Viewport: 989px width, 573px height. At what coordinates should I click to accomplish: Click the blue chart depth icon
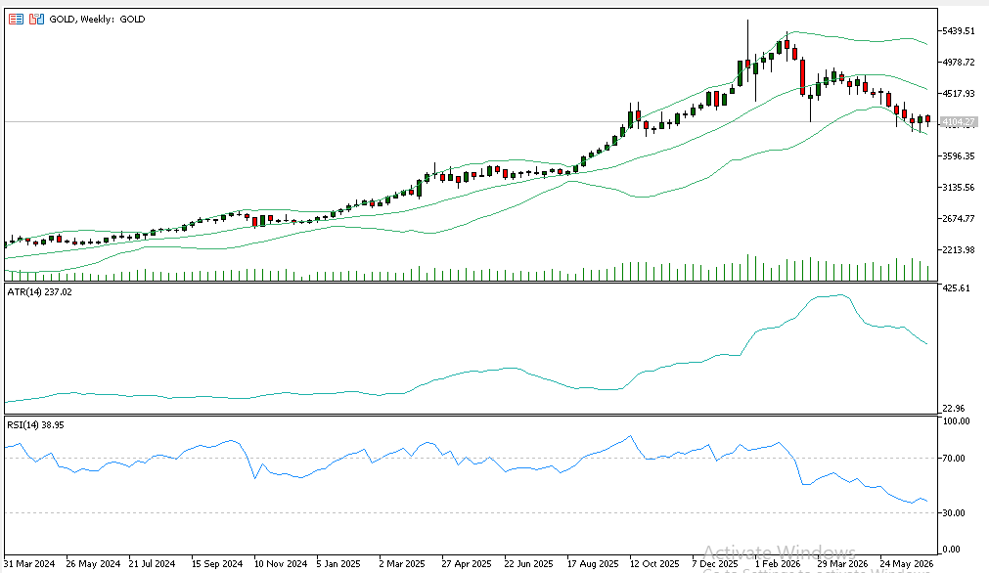(x=37, y=19)
